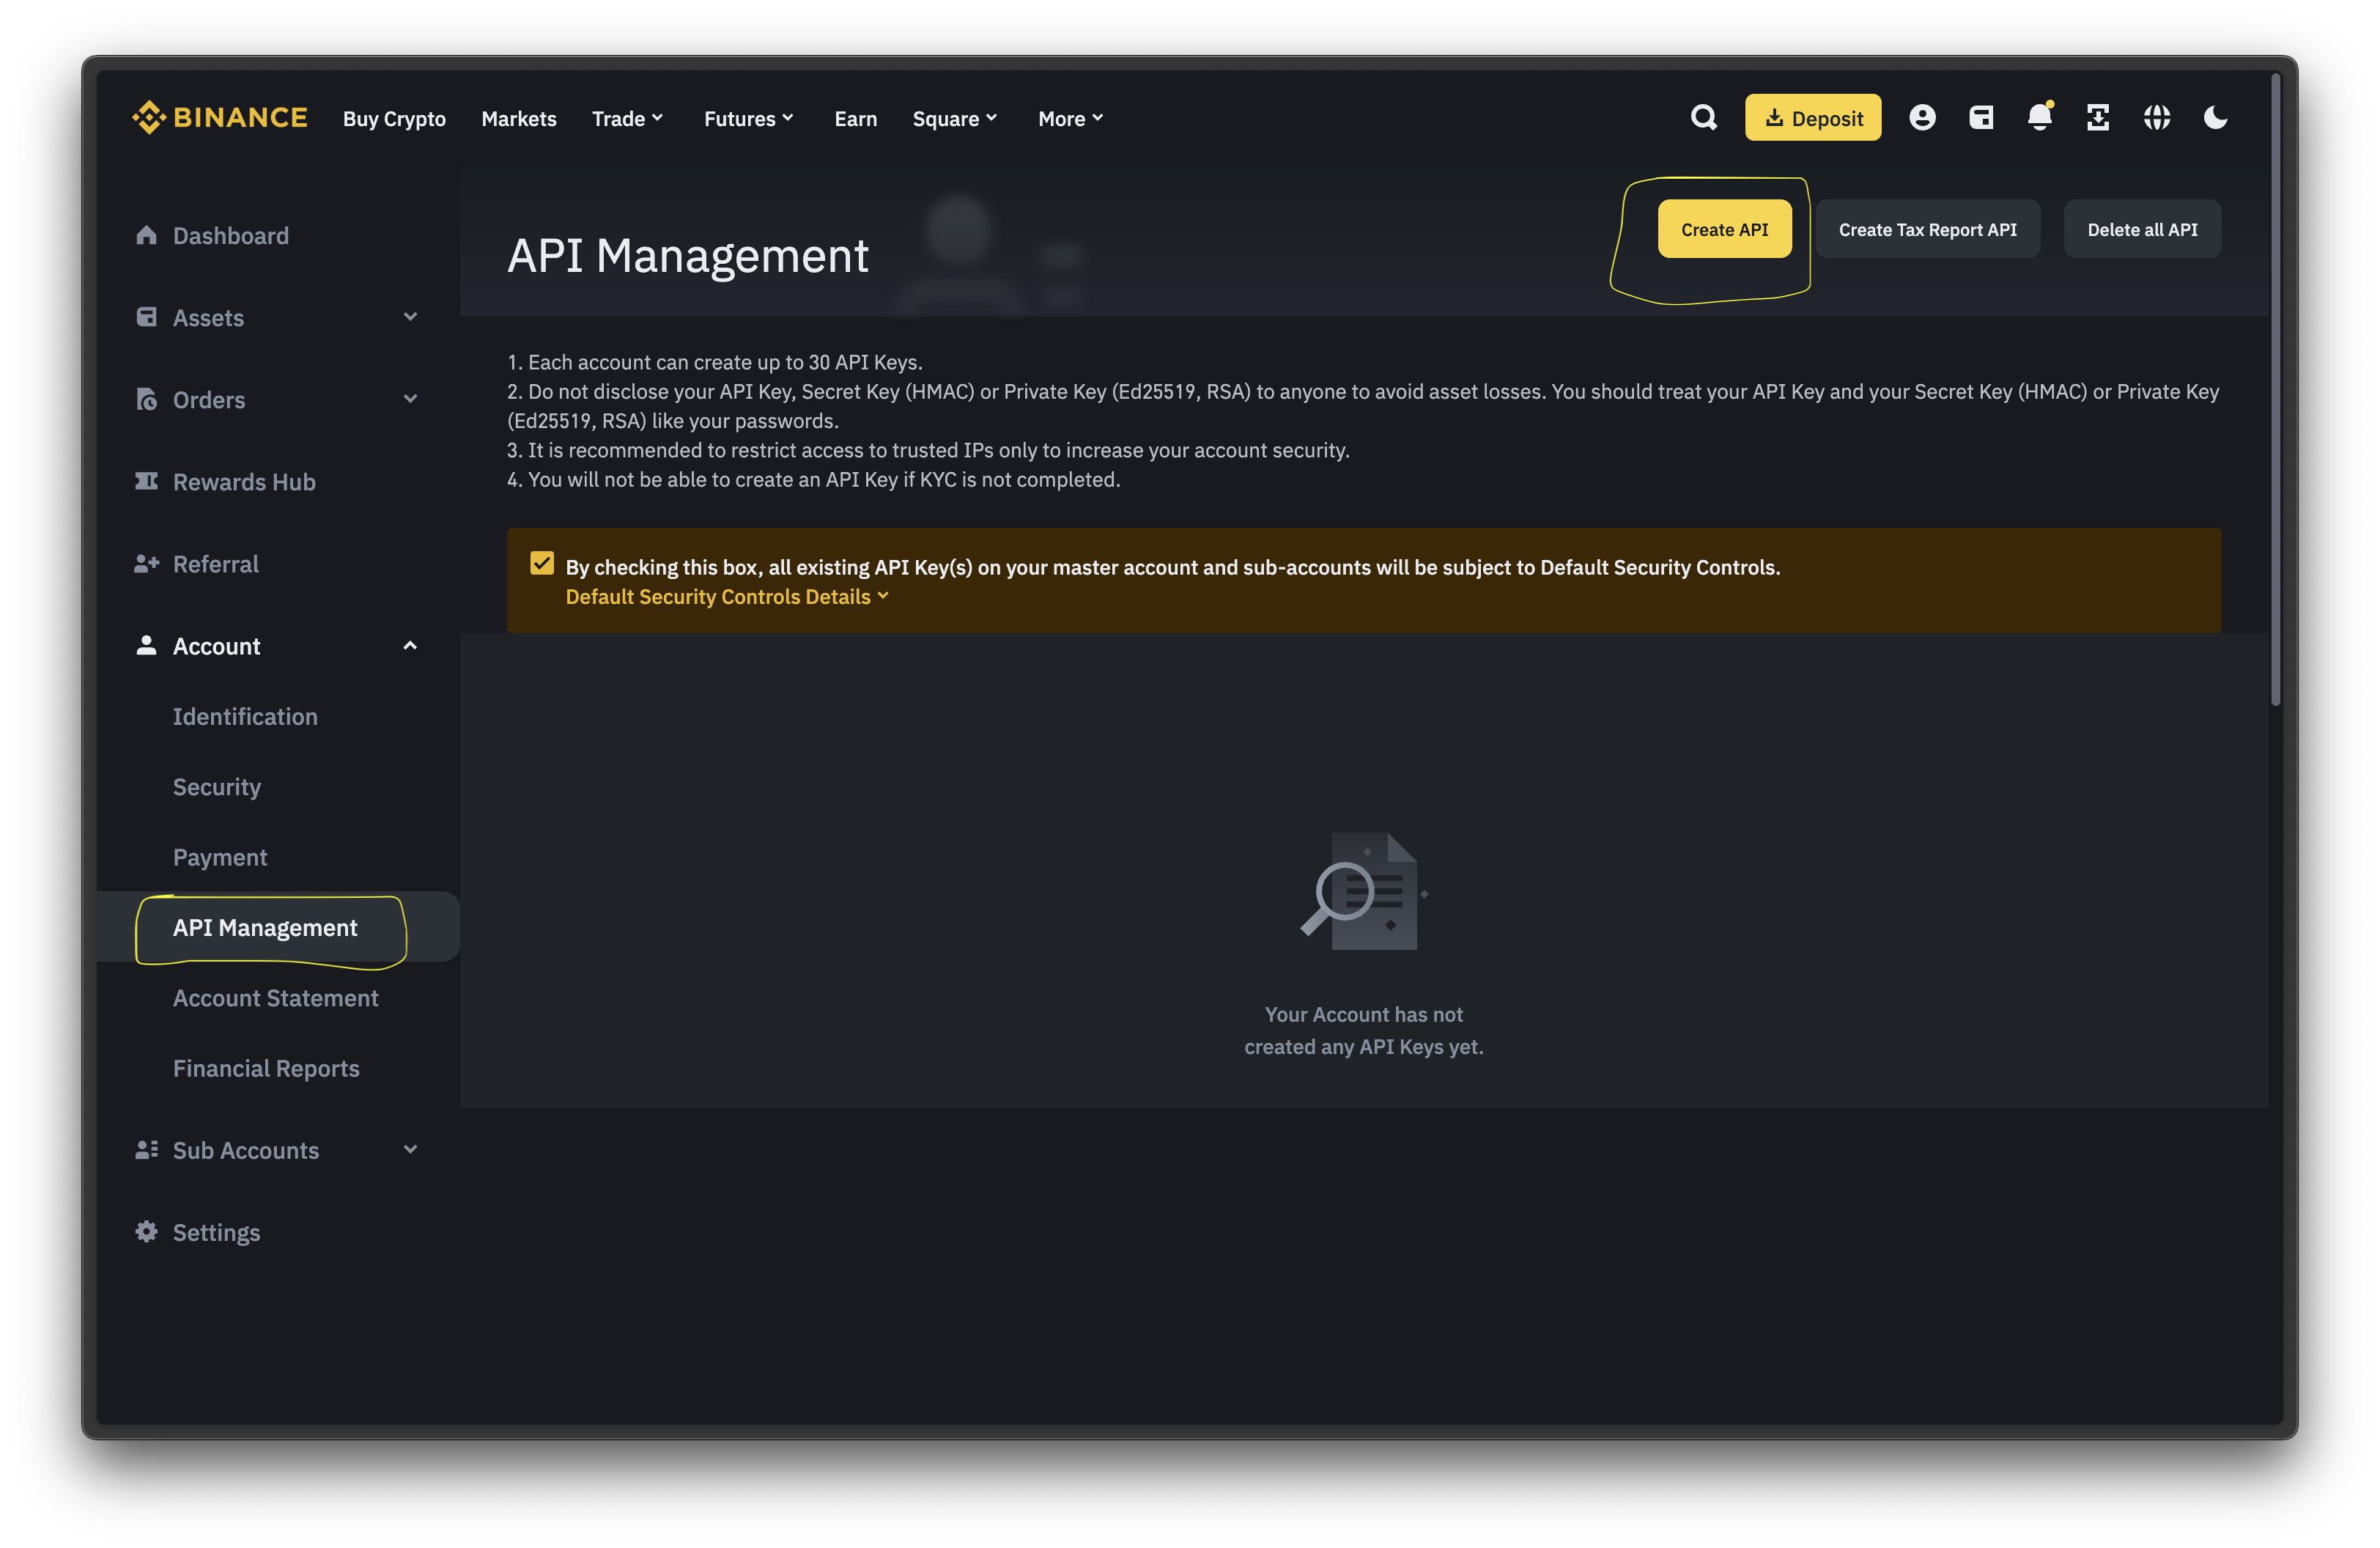Viewport: 2380px width, 1548px height.
Task: Open the user profile icon
Action: pyautogui.click(x=1922, y=118)
